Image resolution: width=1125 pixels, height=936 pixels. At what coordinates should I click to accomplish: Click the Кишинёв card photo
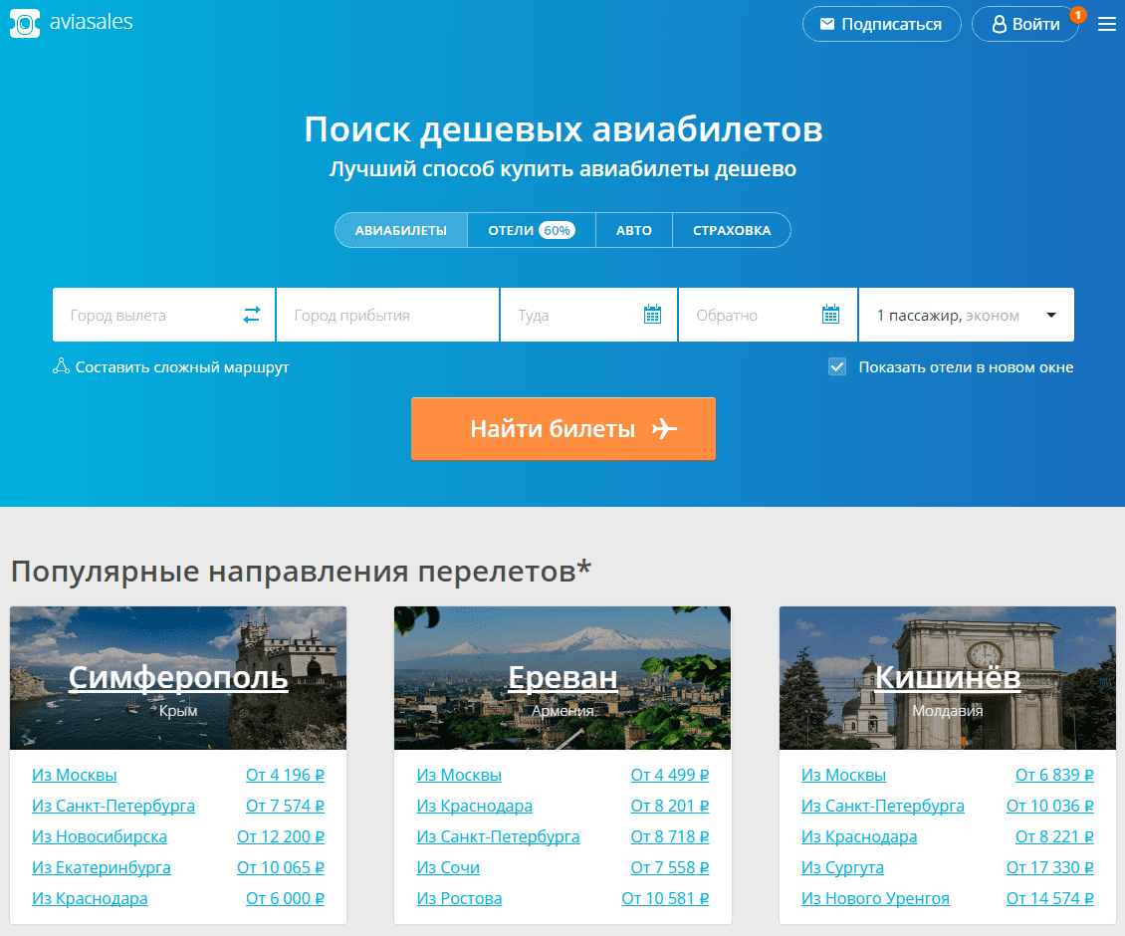coord(947,677)
